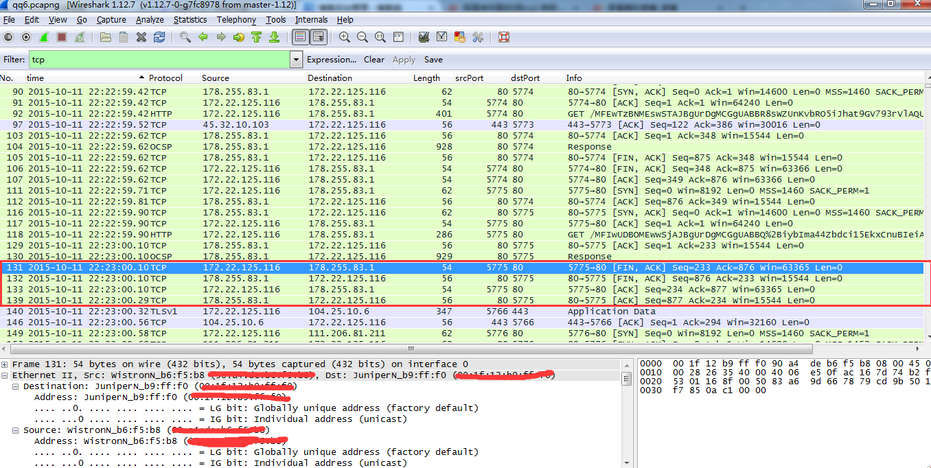Sort by the Length column header
931x468 pixels.
coord(432,78)
